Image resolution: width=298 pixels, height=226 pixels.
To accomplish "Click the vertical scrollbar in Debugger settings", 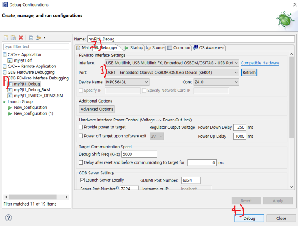I will click(291, 97).
